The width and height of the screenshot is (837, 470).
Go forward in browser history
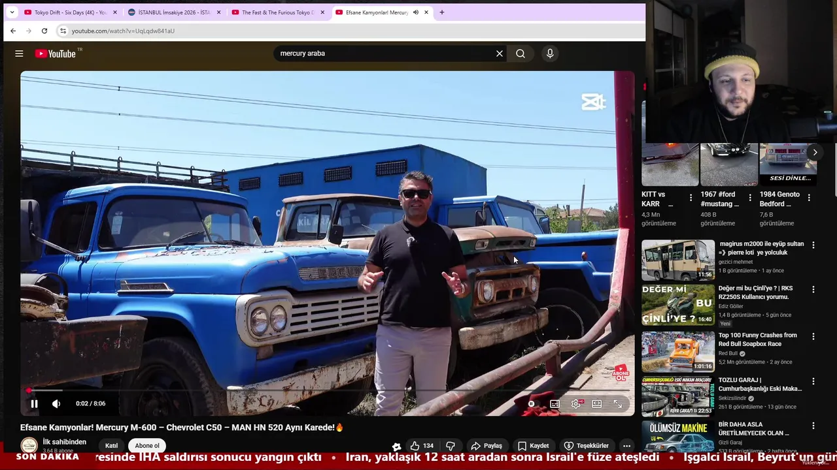click(29, 31)
